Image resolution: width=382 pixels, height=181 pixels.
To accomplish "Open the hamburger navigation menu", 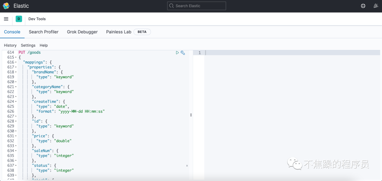I will click(x=6, y=19).
